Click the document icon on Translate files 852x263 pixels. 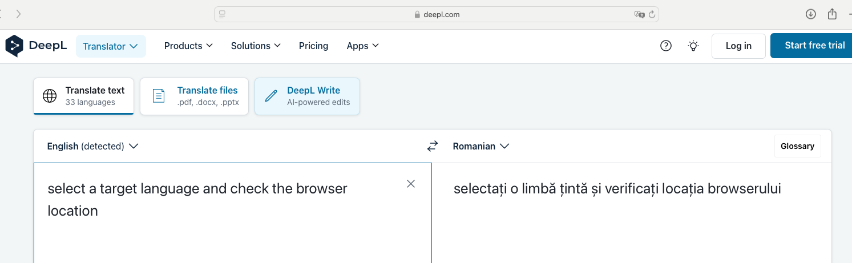[x=159, y=96]
